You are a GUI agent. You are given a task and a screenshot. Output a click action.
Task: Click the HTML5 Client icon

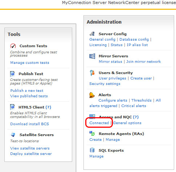12,107
